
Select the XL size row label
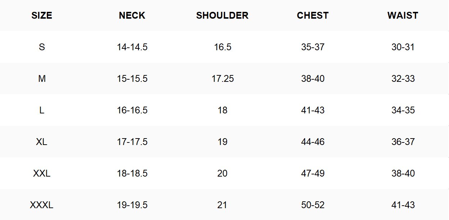[x=42, y=142]
